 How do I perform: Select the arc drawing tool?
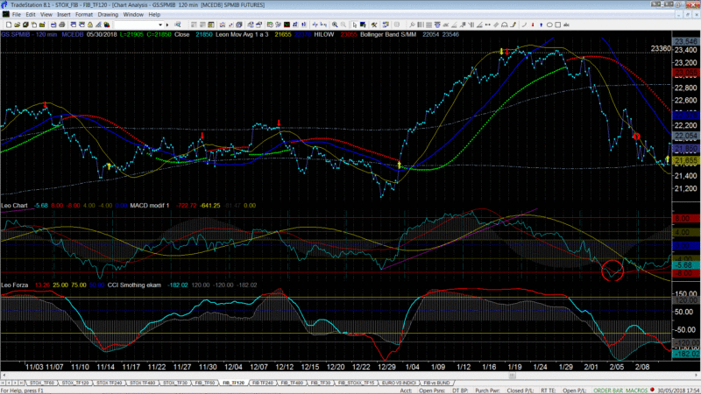tap(524, 25)
